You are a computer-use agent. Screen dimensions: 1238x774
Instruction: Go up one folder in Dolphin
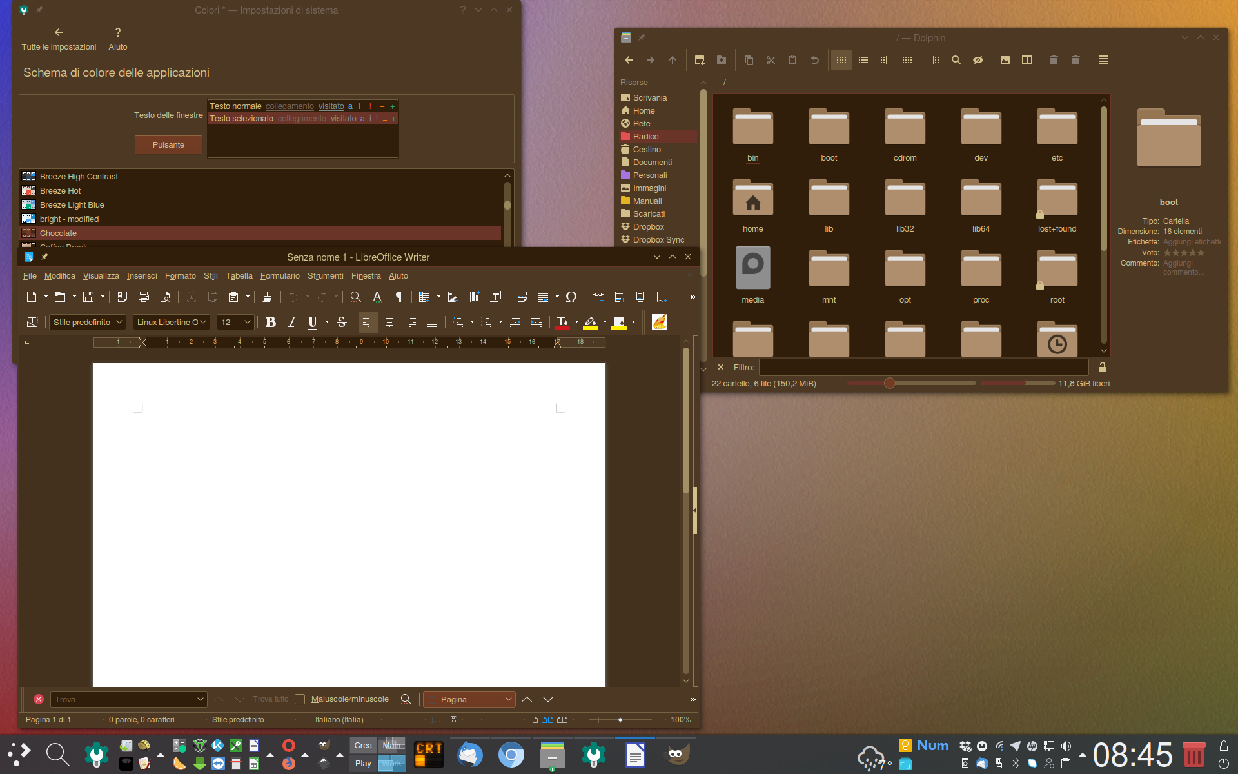[673, 60]
